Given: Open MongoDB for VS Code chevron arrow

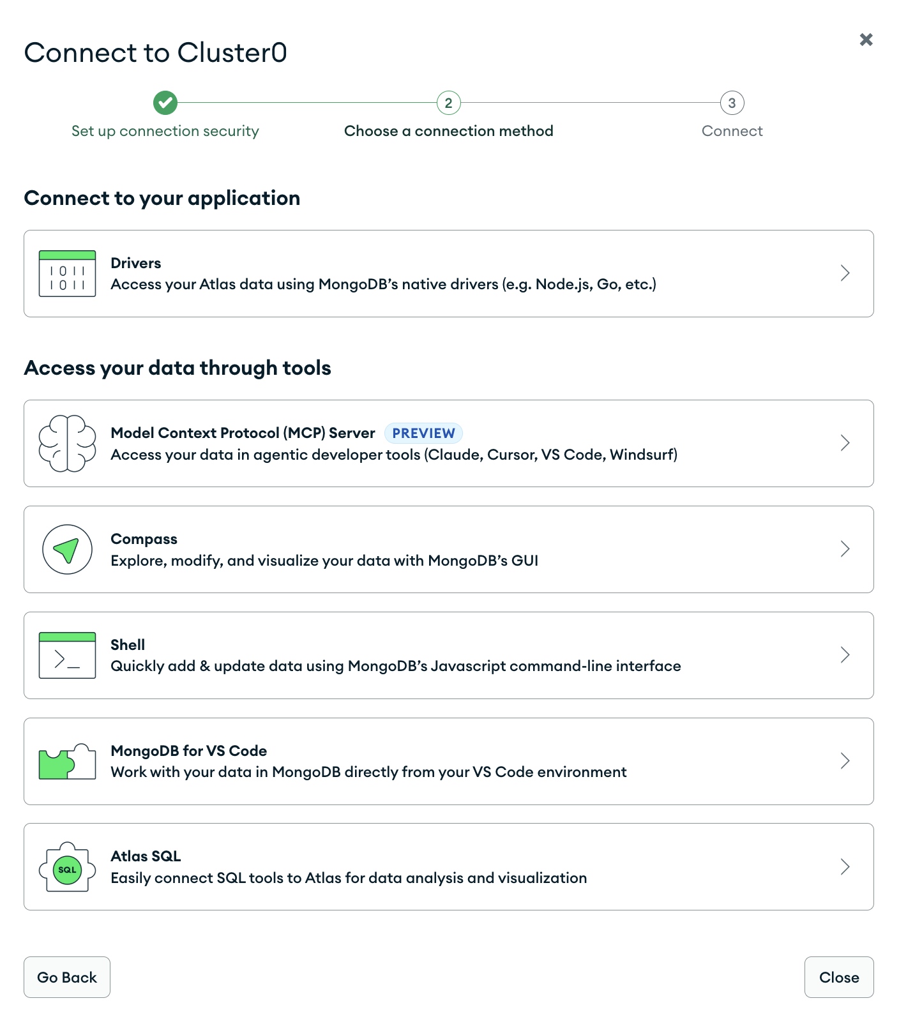Looking at the screenshot, I should 845,761.
